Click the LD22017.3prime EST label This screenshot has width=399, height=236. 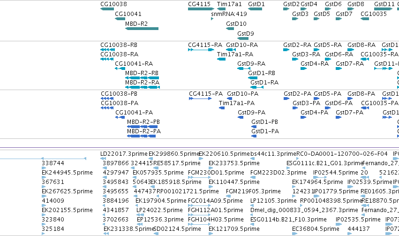tap(124, 154)
